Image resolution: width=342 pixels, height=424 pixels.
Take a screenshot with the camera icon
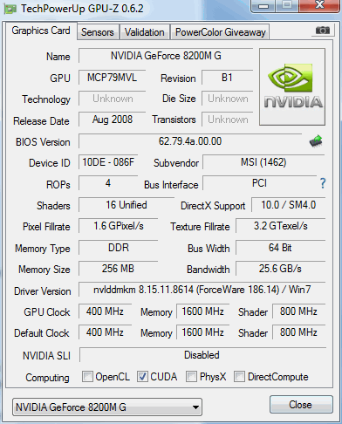point(323,31)
